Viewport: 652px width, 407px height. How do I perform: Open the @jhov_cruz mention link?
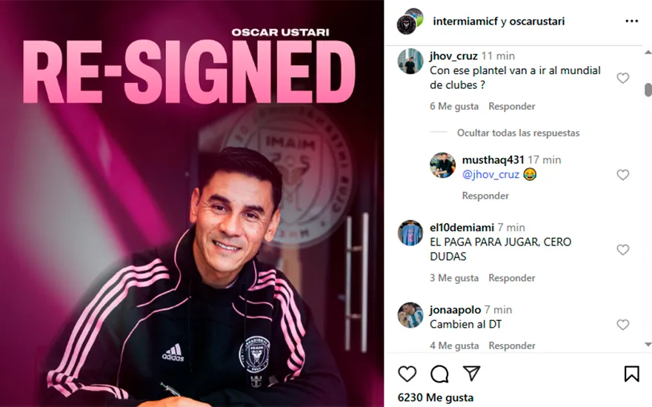[490, 174]
